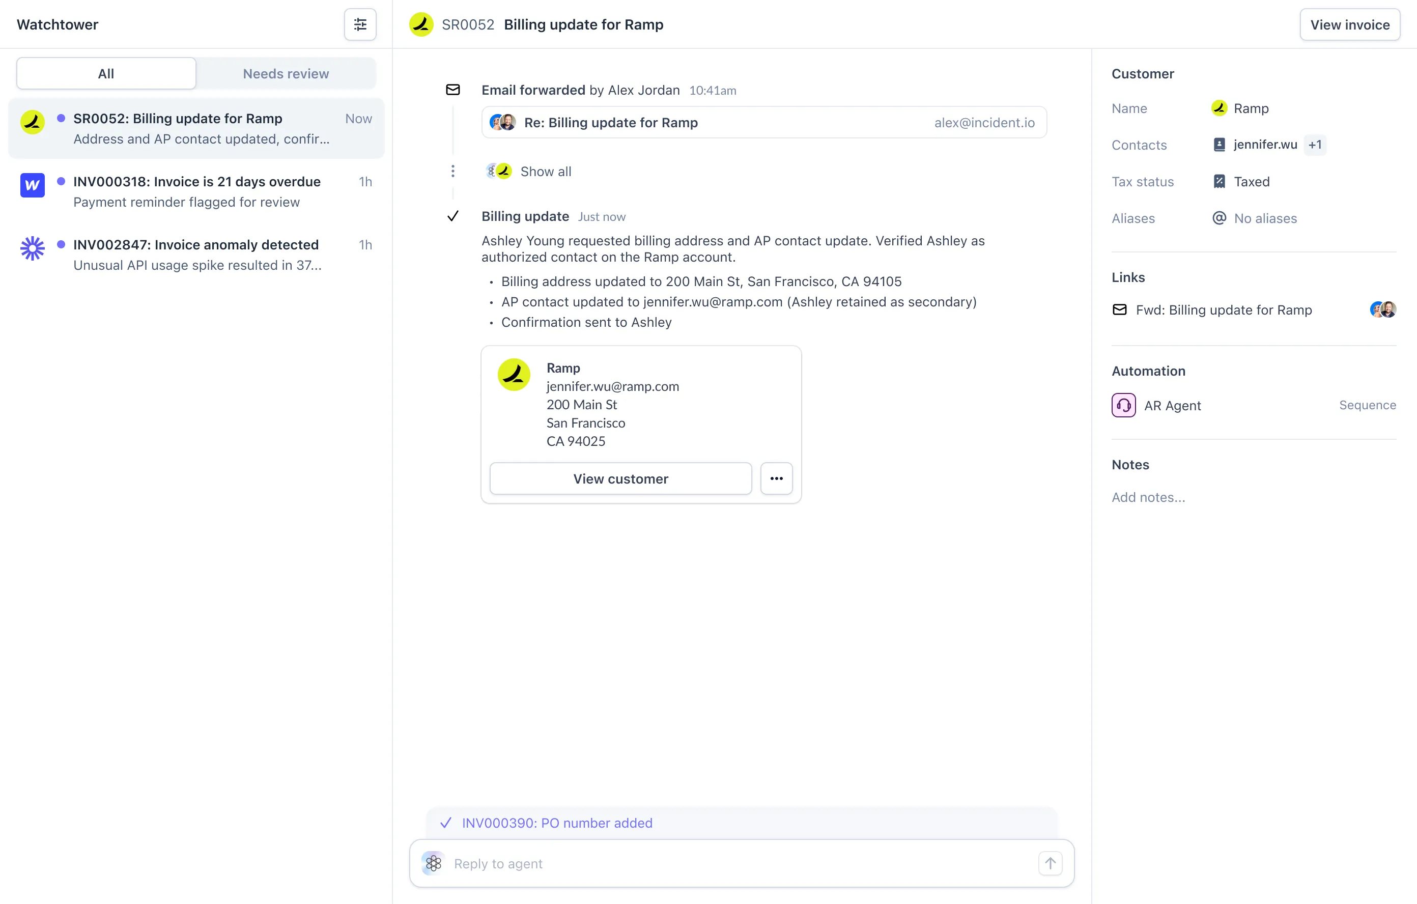This screenshot has height=904, width=1417.
Task: Open the INV000390: PO number added notification
Action: pos(557,823)
